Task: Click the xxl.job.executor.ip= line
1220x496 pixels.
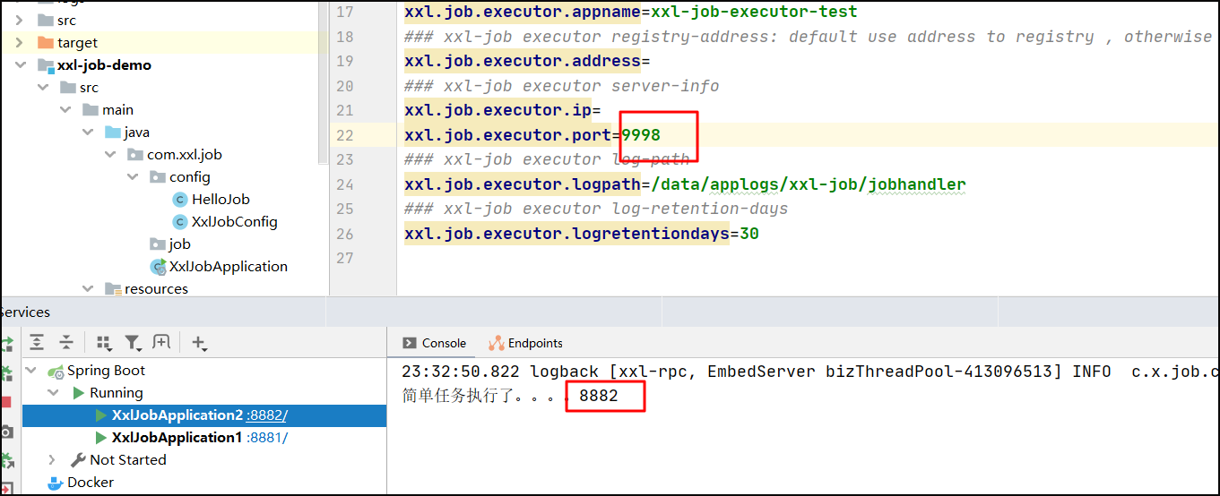Action: tap(502, 111)
